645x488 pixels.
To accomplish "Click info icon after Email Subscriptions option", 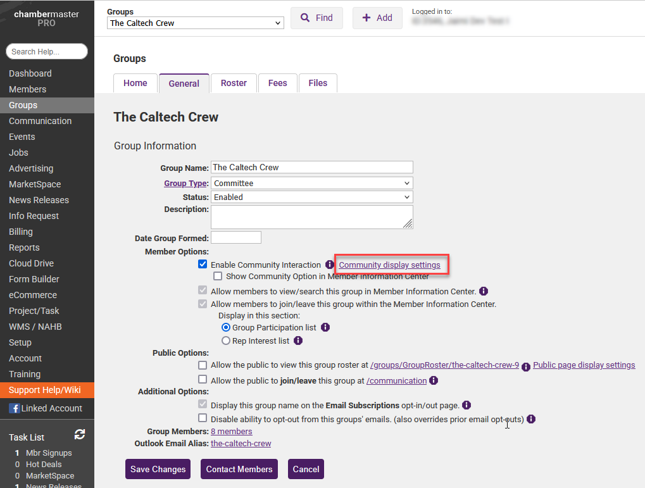I will pyautogui.click(x=465, y=405).
